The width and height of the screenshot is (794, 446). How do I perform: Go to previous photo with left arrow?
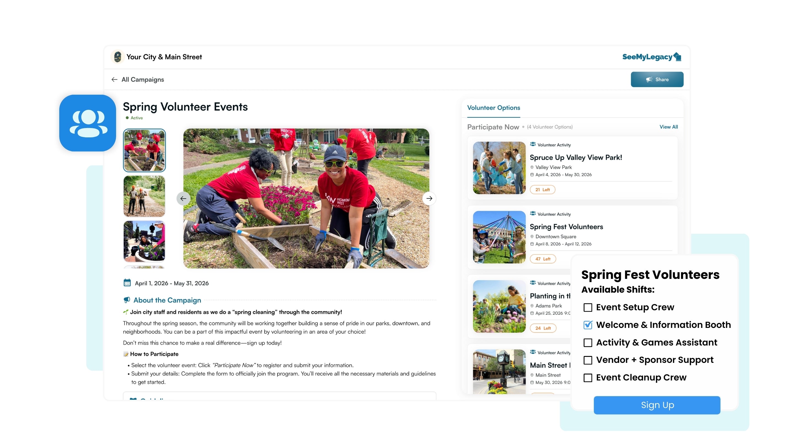pos(183,198)
